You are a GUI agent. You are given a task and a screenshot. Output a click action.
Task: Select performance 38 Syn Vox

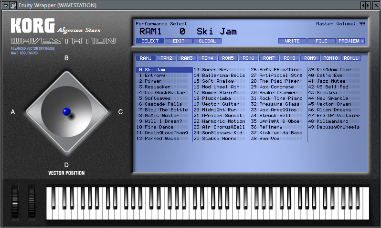pyautogui.click(x=278, y=139)
